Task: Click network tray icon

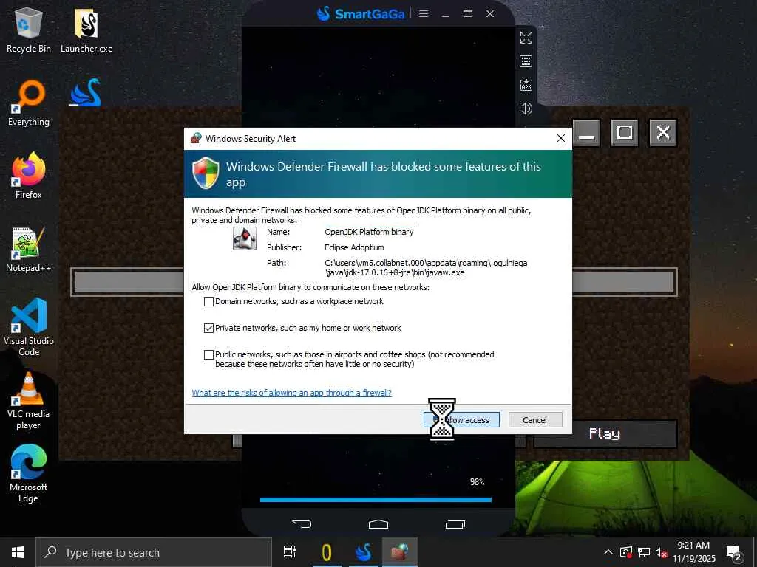Action: click(x=644, y=552)
